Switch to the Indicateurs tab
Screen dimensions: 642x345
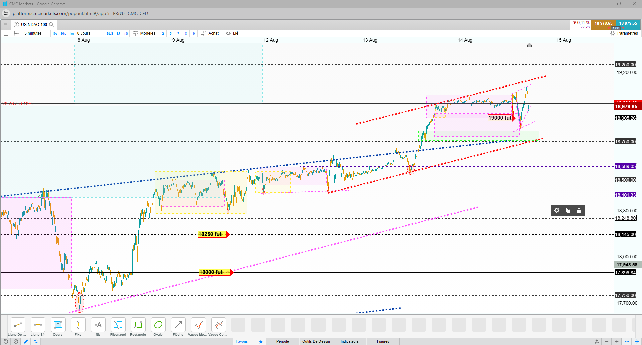(349, 341)
